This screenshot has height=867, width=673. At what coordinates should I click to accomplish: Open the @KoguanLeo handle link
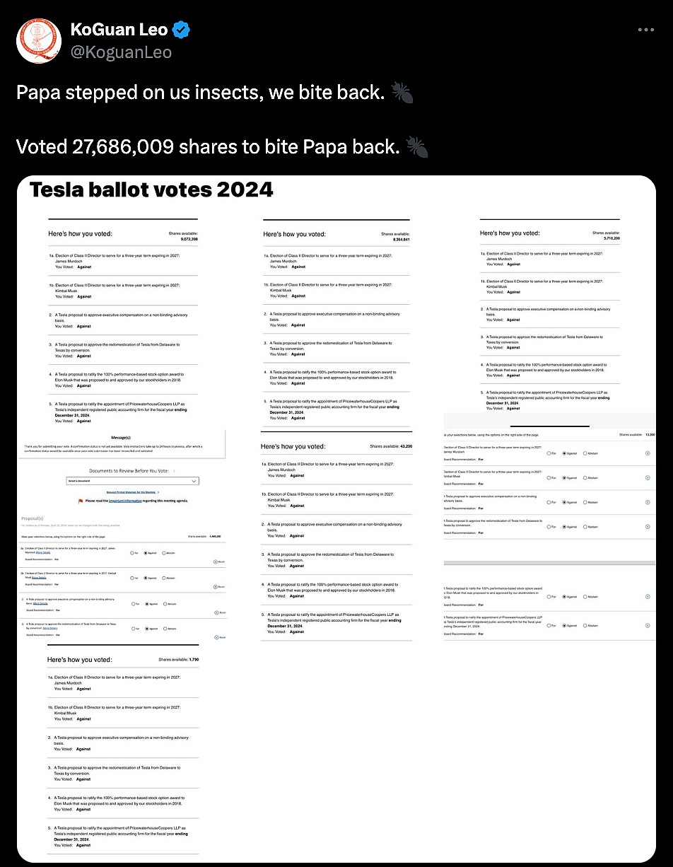pos(121,52)
